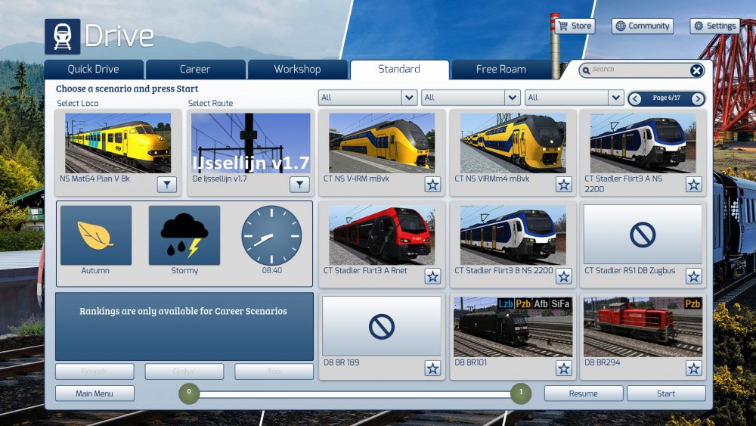Switch to the Free Roam tab

500,69
